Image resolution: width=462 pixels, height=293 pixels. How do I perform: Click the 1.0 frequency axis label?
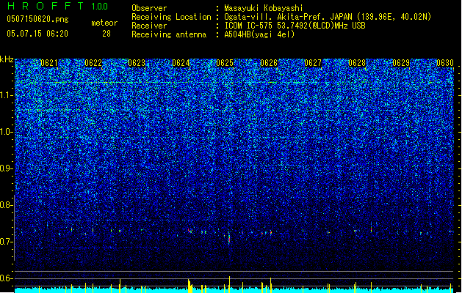[x=7, y=132]
